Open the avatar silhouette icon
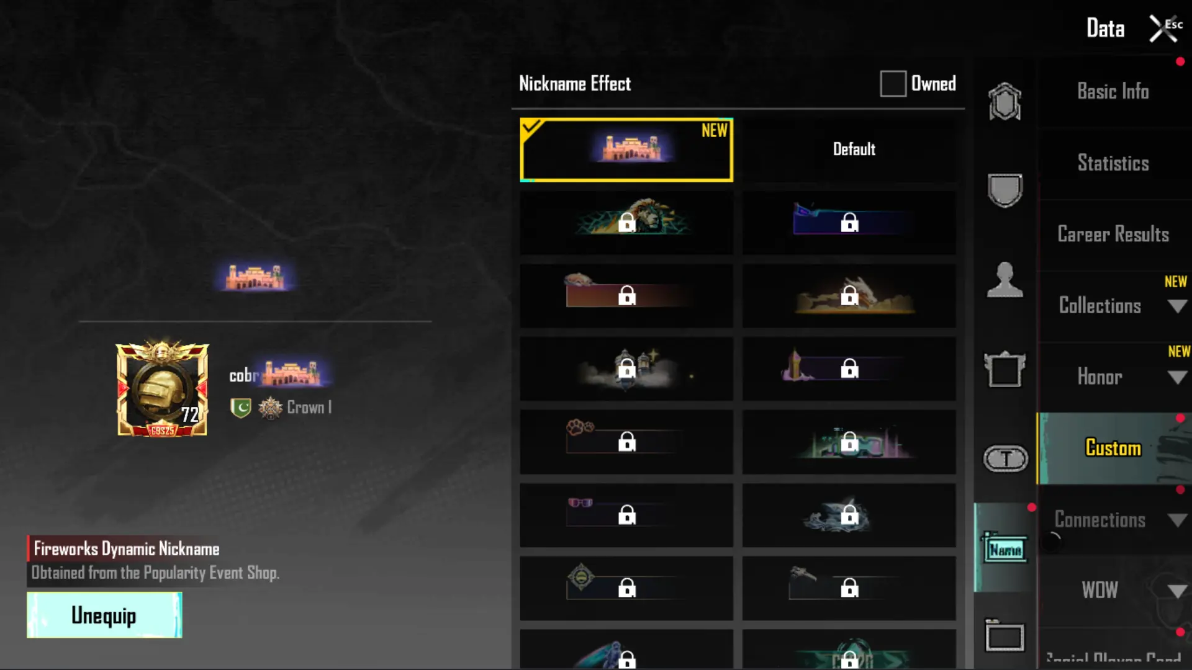 [1005, 280]
